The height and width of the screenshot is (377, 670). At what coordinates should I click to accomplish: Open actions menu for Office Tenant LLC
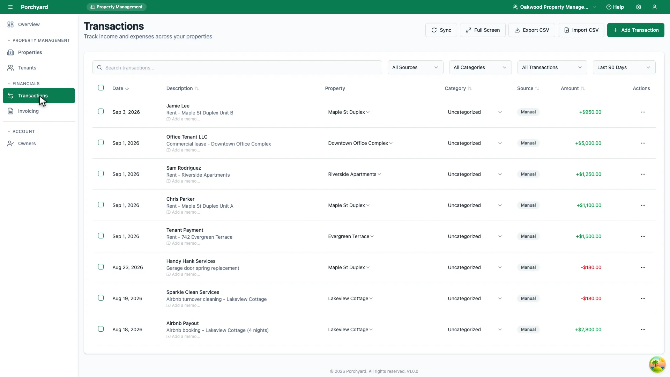coord(643,143)
